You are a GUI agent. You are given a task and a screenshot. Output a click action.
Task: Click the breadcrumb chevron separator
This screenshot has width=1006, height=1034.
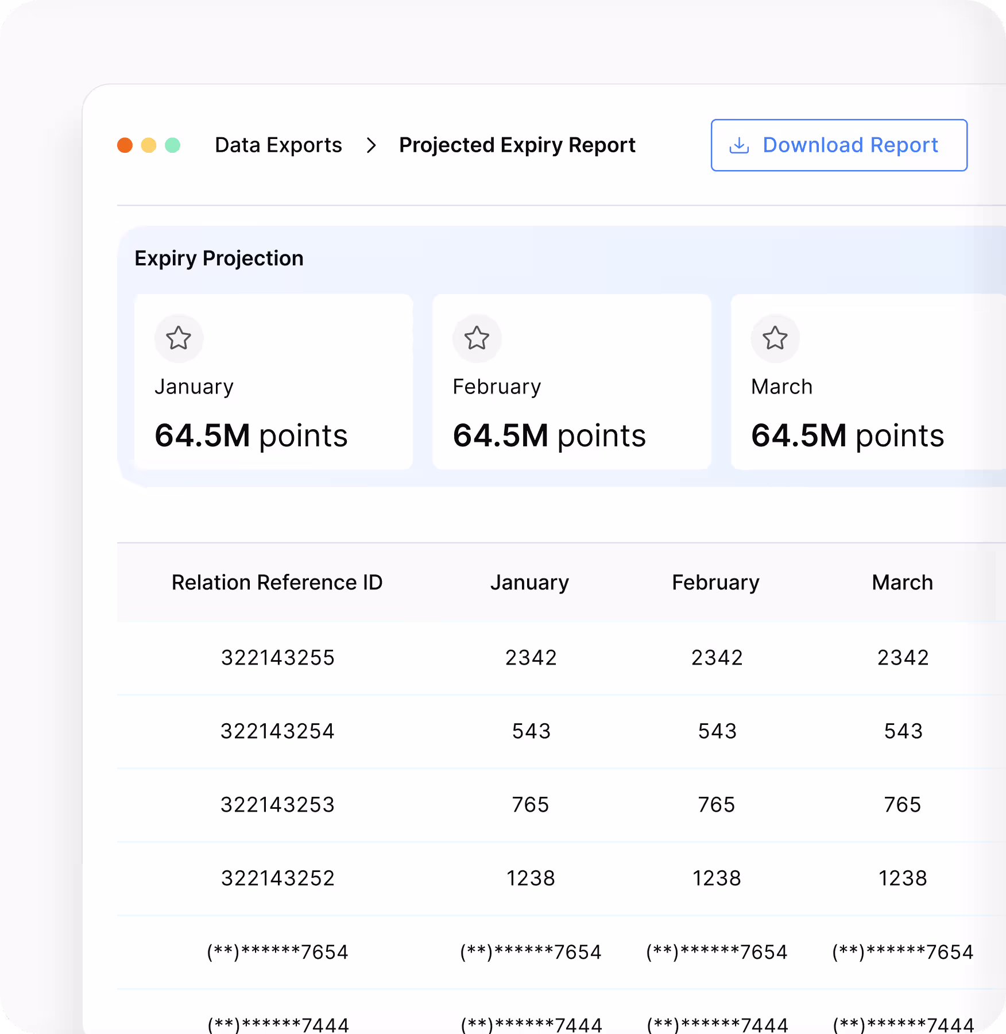click(x=371, y=145)
